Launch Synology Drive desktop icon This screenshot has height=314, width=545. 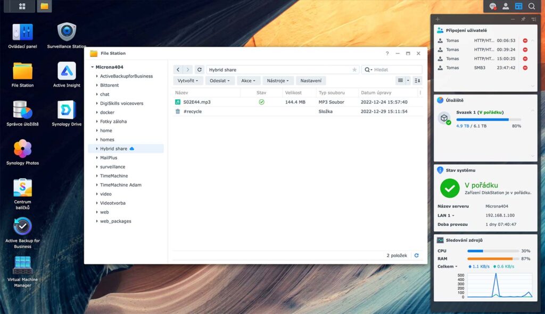67,114
